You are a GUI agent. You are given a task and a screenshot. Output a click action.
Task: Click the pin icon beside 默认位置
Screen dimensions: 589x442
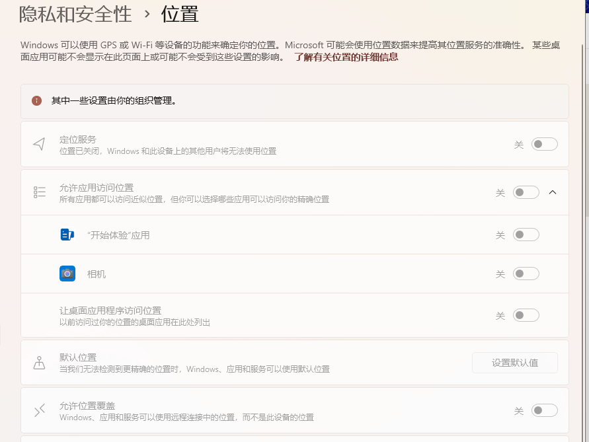coord(39,363)
